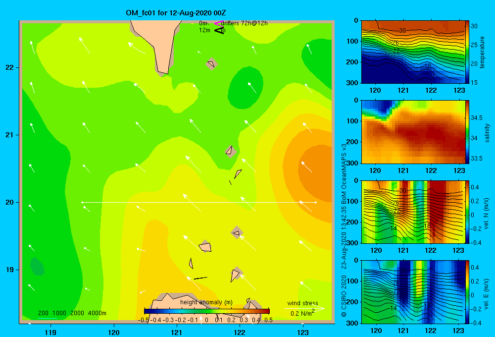The width and height of the screenshot is (495, 337).
Task: Click the '-0.5' tick on height anomaly scale
Action: point(144,320)
